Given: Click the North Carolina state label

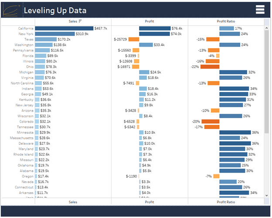Looking at the screenshot, I should (22, 83).
